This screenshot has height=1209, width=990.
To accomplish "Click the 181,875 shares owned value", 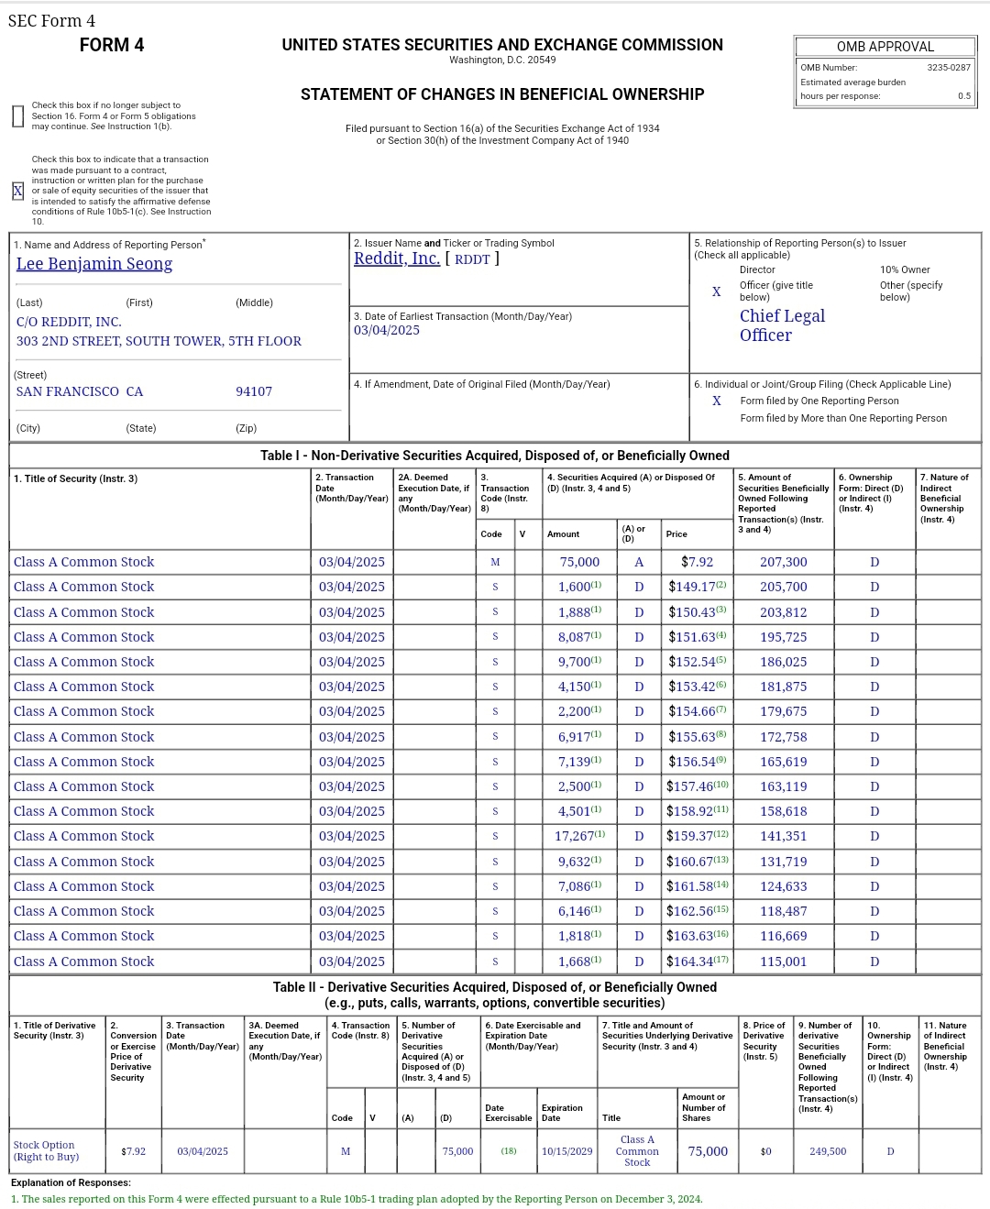I will 784,687.
